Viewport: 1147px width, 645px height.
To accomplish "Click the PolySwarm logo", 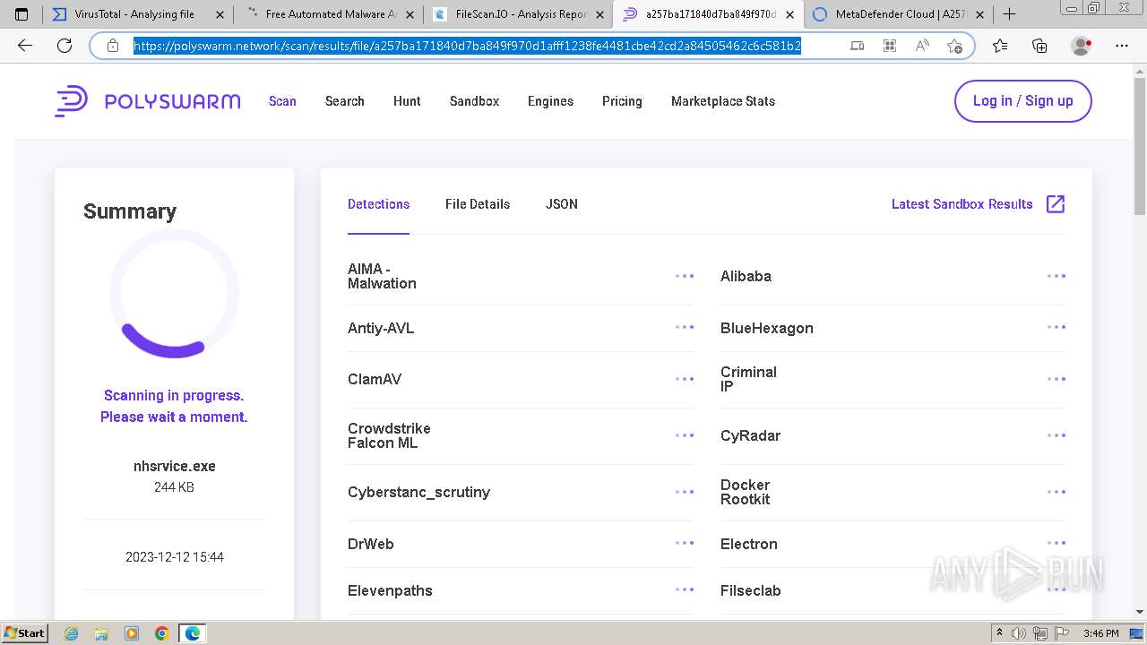I will (x=148, y=101).
